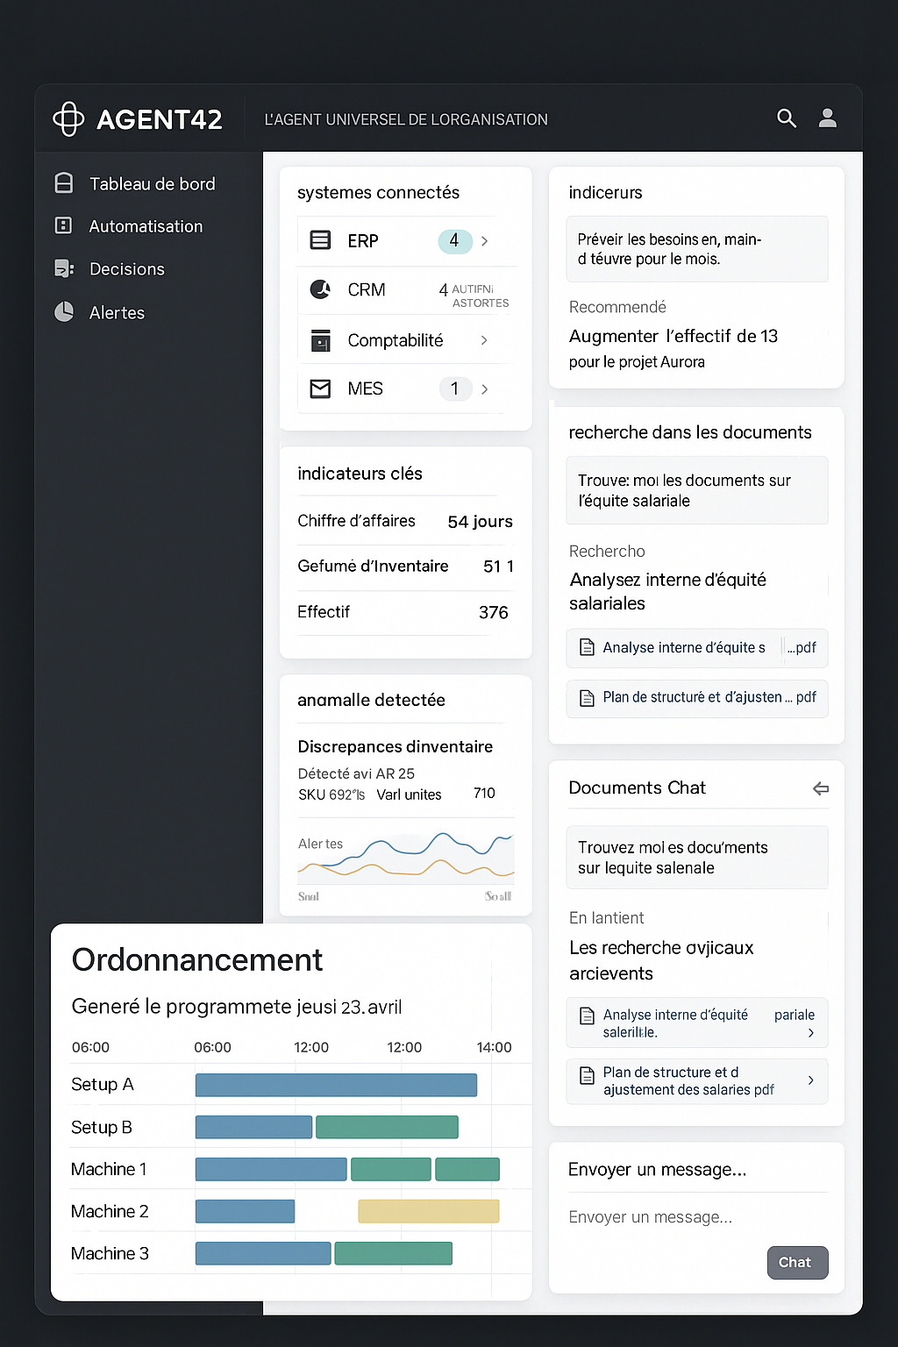Click the CRM pie chart icon
The image size is (898, 1347).
pyautogui.click(x=321, y=289)
